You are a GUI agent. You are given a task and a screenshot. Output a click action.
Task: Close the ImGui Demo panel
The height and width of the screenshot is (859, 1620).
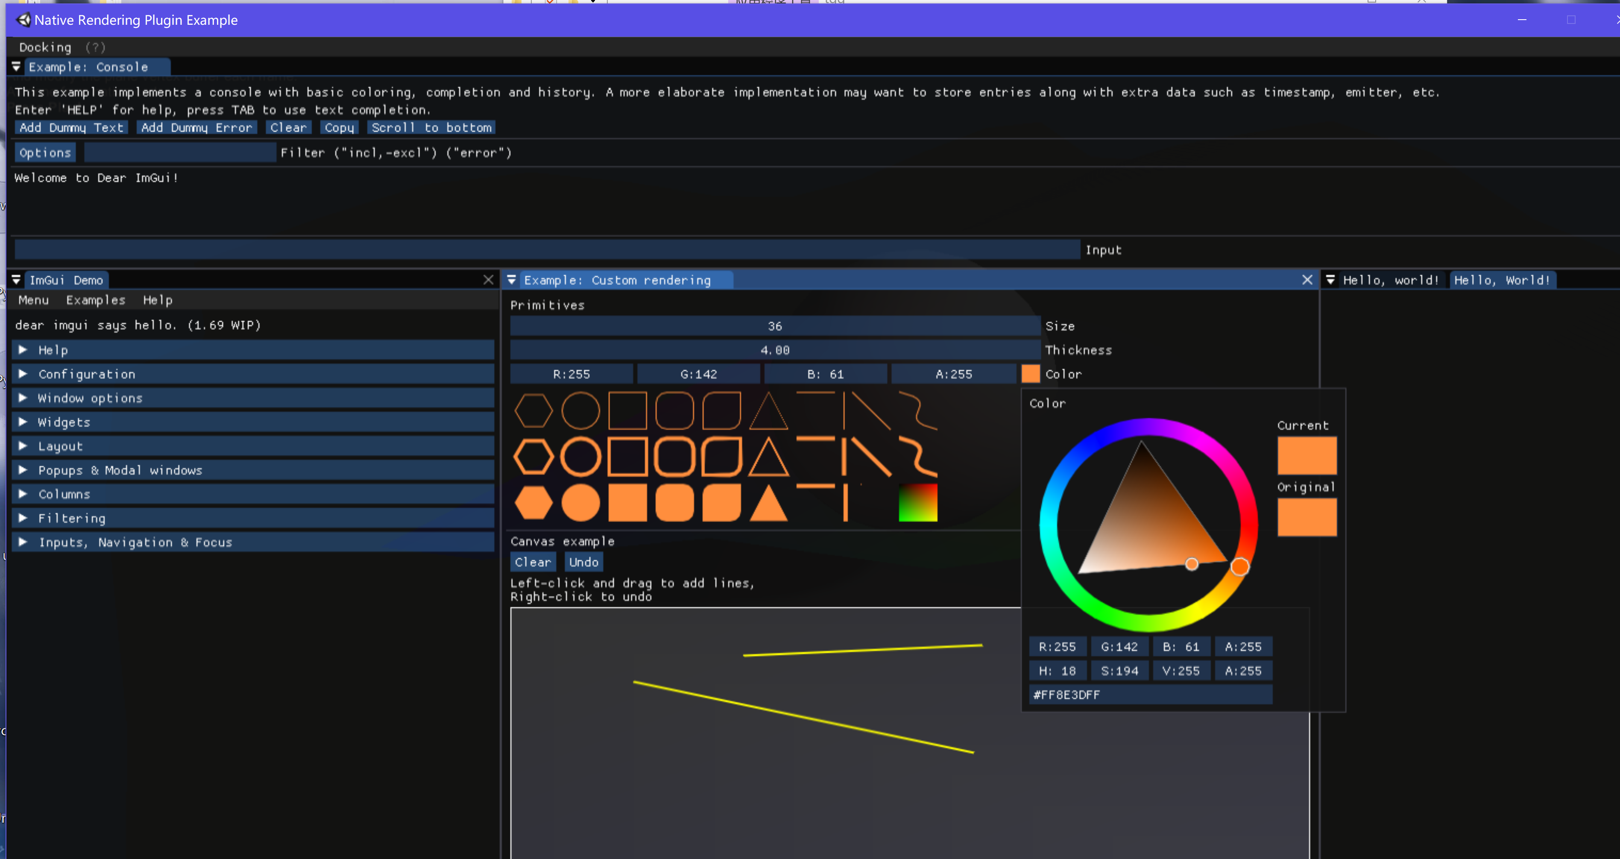(488, 280)
